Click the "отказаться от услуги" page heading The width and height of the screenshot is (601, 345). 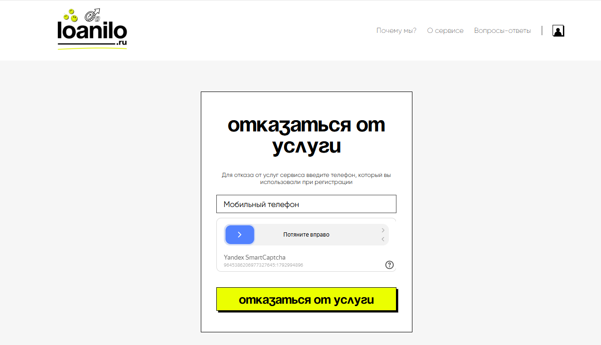pyautogui.click(x=306, y=136)
